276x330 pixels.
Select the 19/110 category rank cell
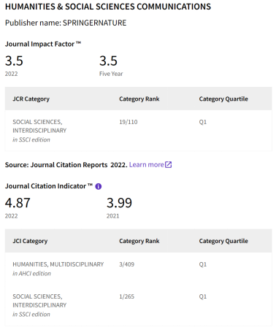coord(129,122)
